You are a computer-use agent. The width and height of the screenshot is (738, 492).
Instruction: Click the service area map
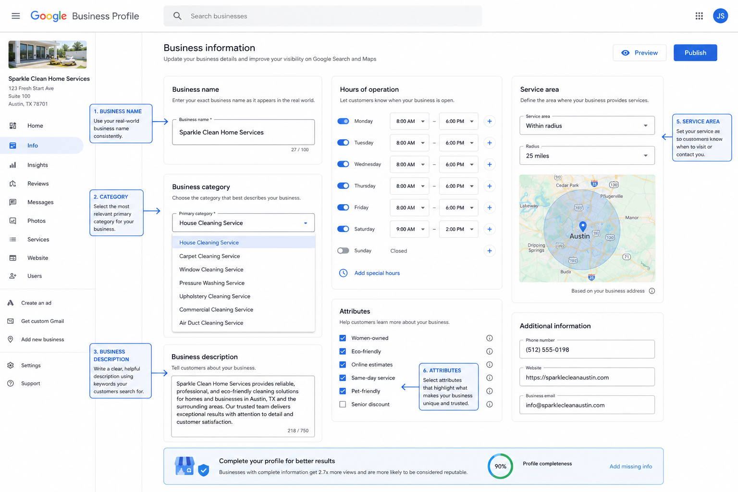pyautogui.click(x=587, y=228)
